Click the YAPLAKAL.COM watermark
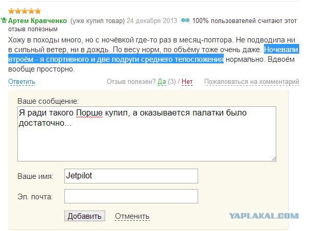This screenshot has height=231, width=312. pos(263,216)
